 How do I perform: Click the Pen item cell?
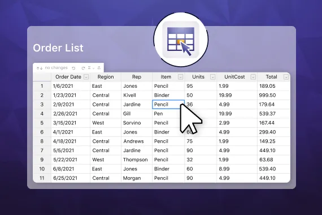pyautogui.click(x=168, y=114)
